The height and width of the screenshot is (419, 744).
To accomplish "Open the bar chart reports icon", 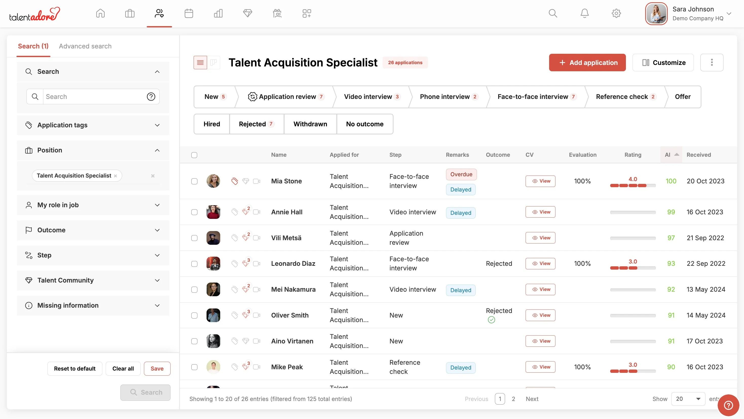I will (218, 13).
